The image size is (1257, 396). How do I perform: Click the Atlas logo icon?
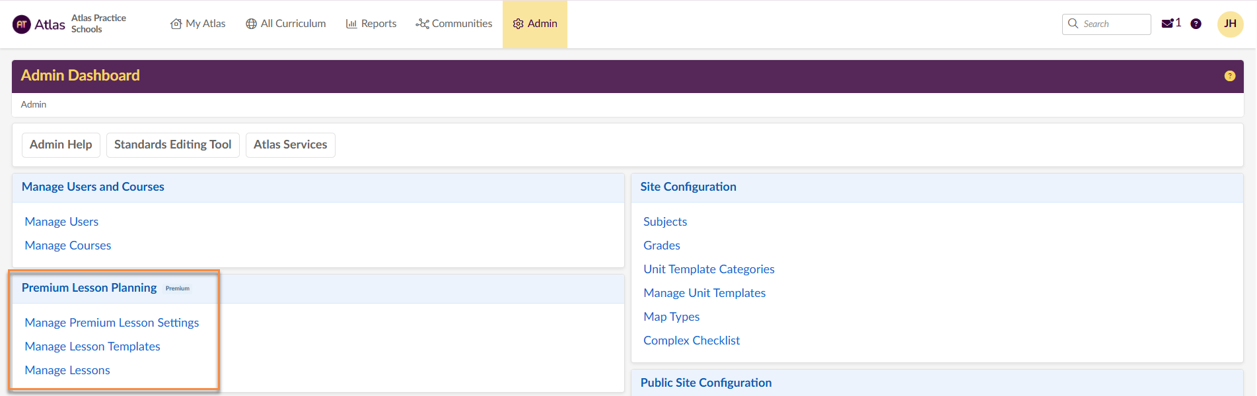click(x=22, y=24)
